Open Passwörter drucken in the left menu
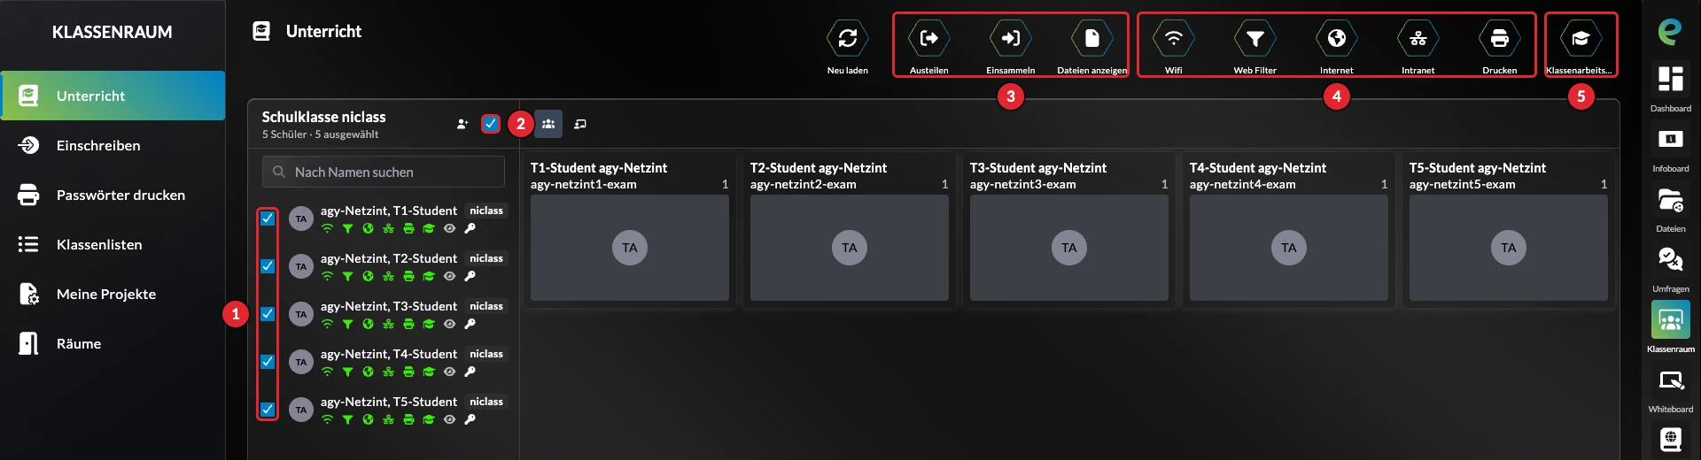 coord(113,195)
